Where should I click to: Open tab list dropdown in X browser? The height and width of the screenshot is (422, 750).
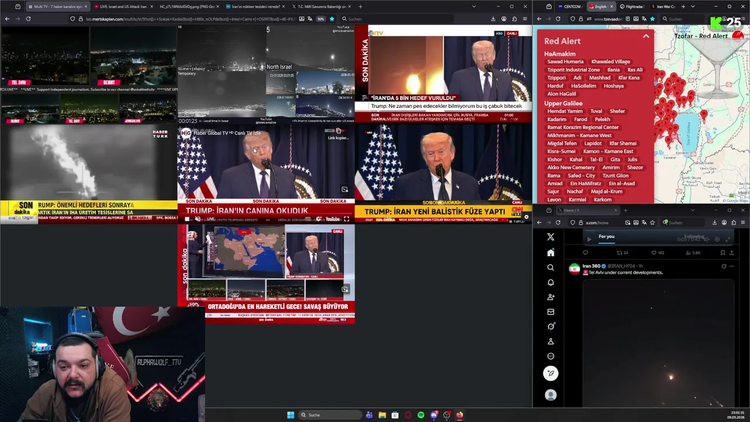coord(693,210)
